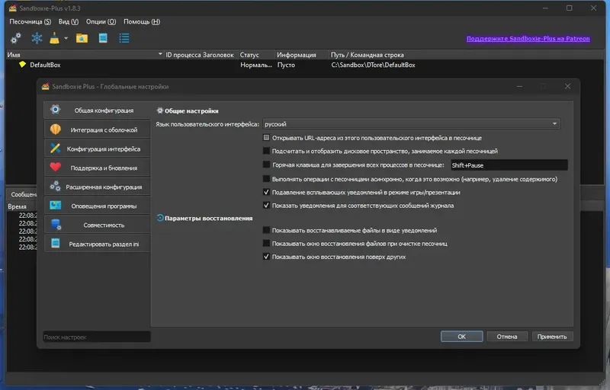Click the snowflake freeze toolbar icon
The image size is (610, 390).
pos(37,38)
